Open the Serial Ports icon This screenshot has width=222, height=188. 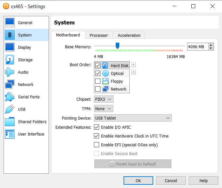click(10, 97)
